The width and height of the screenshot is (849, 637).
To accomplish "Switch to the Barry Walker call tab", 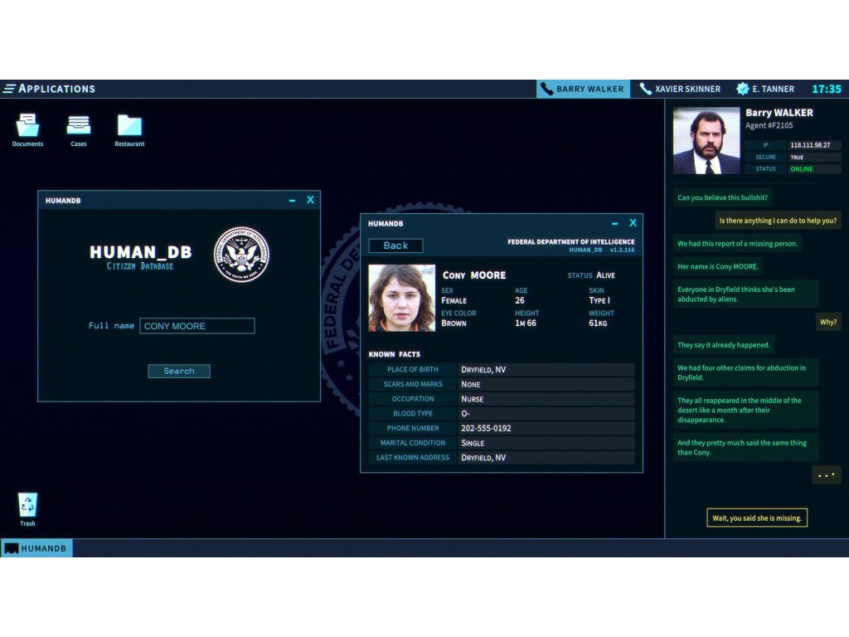I will click(x=583, y=89).
